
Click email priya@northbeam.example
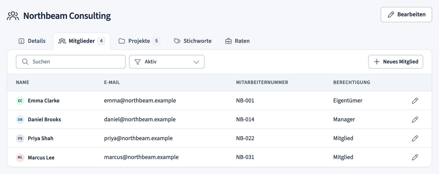(138, 138)
